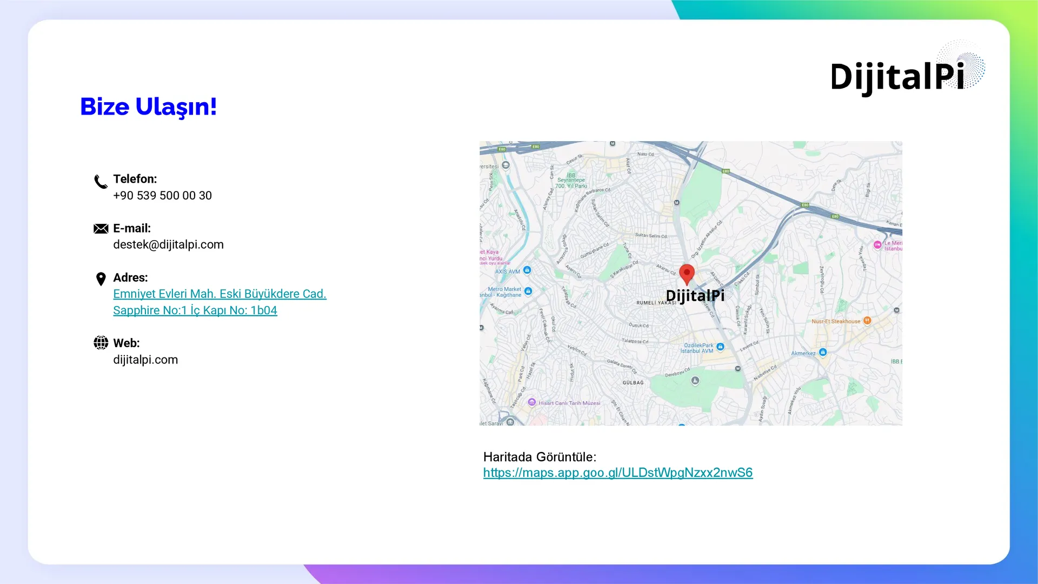Viewport: 1038px width, 584px height.
Task: Click the location pin icon beside Adres
Action: [x=101, y=279]
